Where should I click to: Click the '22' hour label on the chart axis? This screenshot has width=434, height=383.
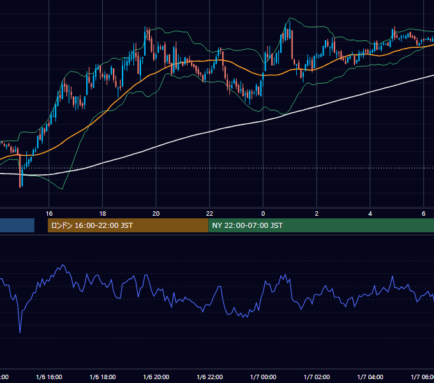[209, 213]
